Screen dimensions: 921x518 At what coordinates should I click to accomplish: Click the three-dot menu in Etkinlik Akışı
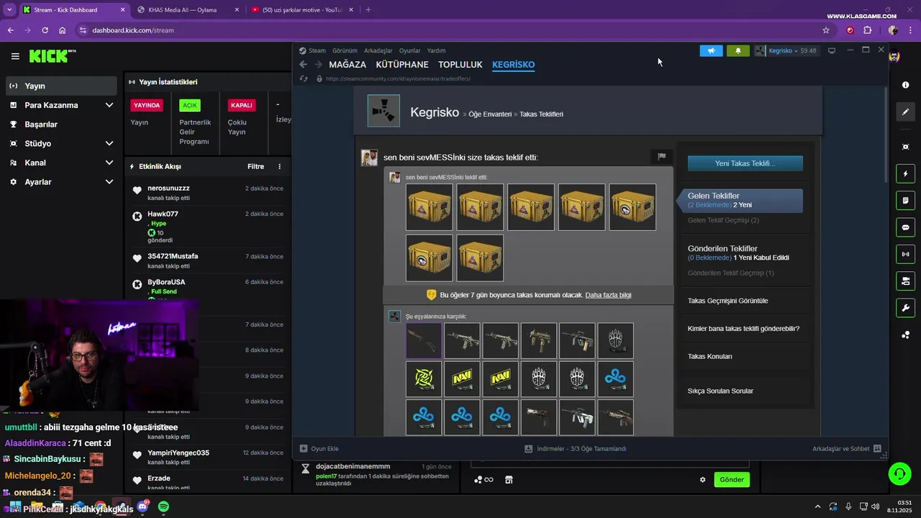[280, 166]
